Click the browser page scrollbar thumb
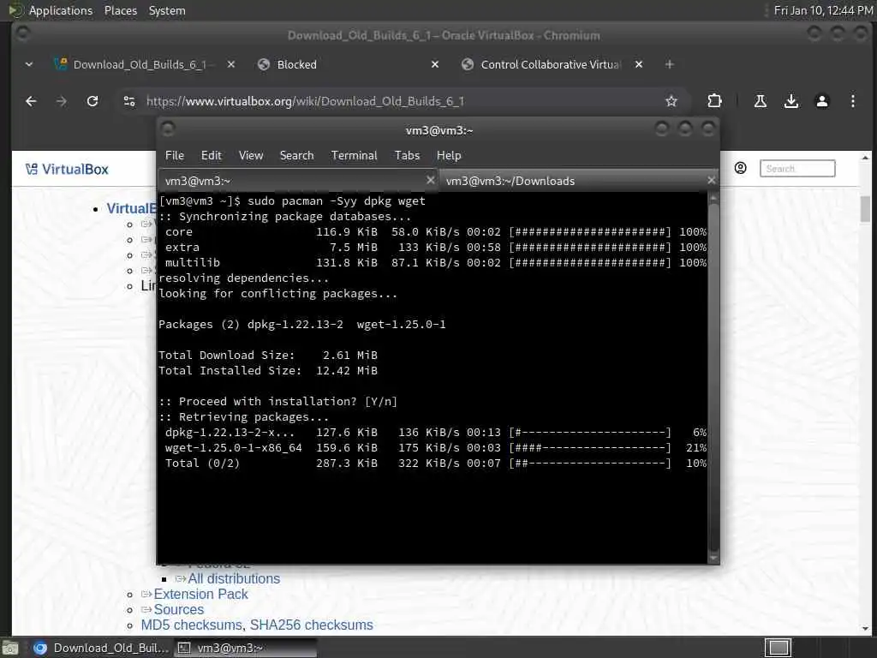877x658 pixels. pos(865,209)
